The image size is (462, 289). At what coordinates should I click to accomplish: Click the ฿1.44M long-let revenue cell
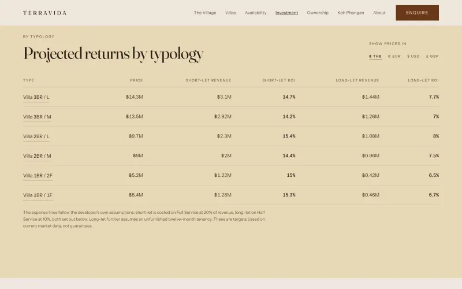371,97
